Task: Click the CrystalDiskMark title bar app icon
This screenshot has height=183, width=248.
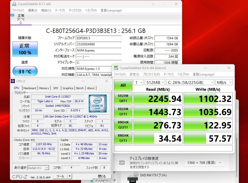Action: coord(116,68)
